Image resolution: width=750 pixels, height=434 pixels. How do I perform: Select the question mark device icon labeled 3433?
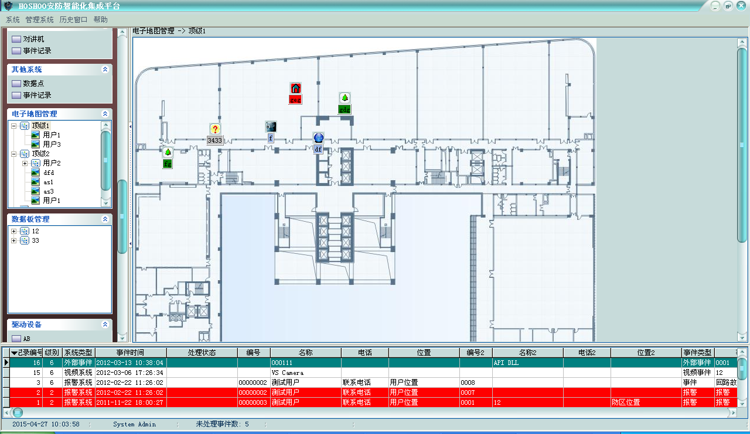point(215,129)
